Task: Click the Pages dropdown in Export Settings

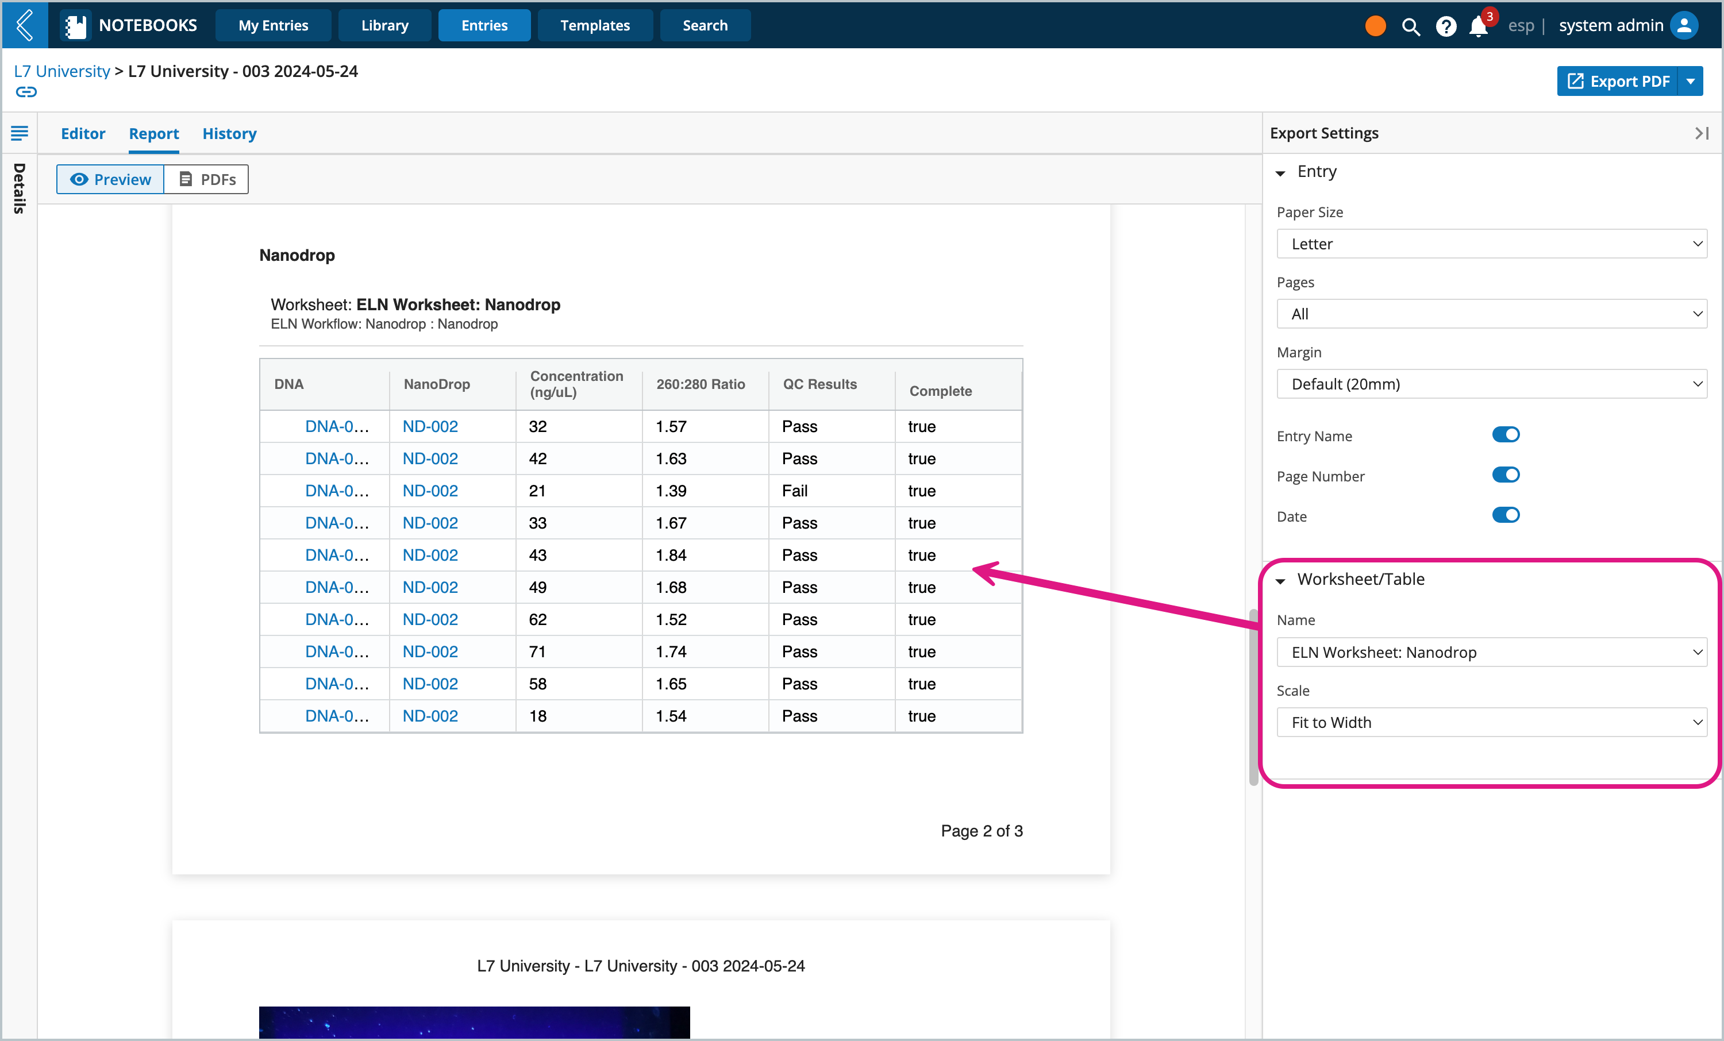Action: [x=1492, y=313]
